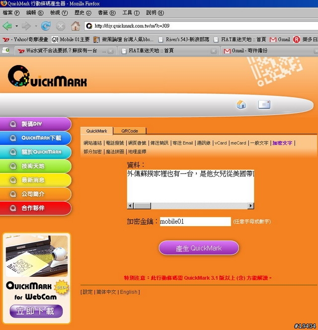
Task: Open the 工具 (T) menu
Action: 131,13
